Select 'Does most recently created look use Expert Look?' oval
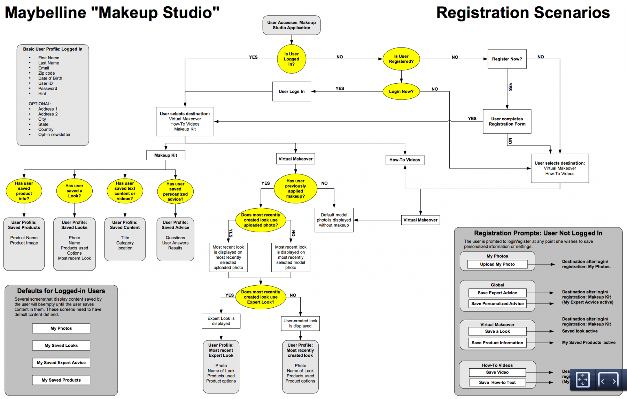The image size is (627, 399). tap(261, 297)
